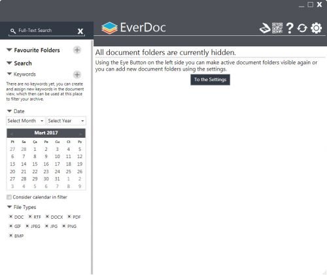Screen dimensions: 327x275
Task: Pick day 19 in the calendar
Action: tap(80, 164)
